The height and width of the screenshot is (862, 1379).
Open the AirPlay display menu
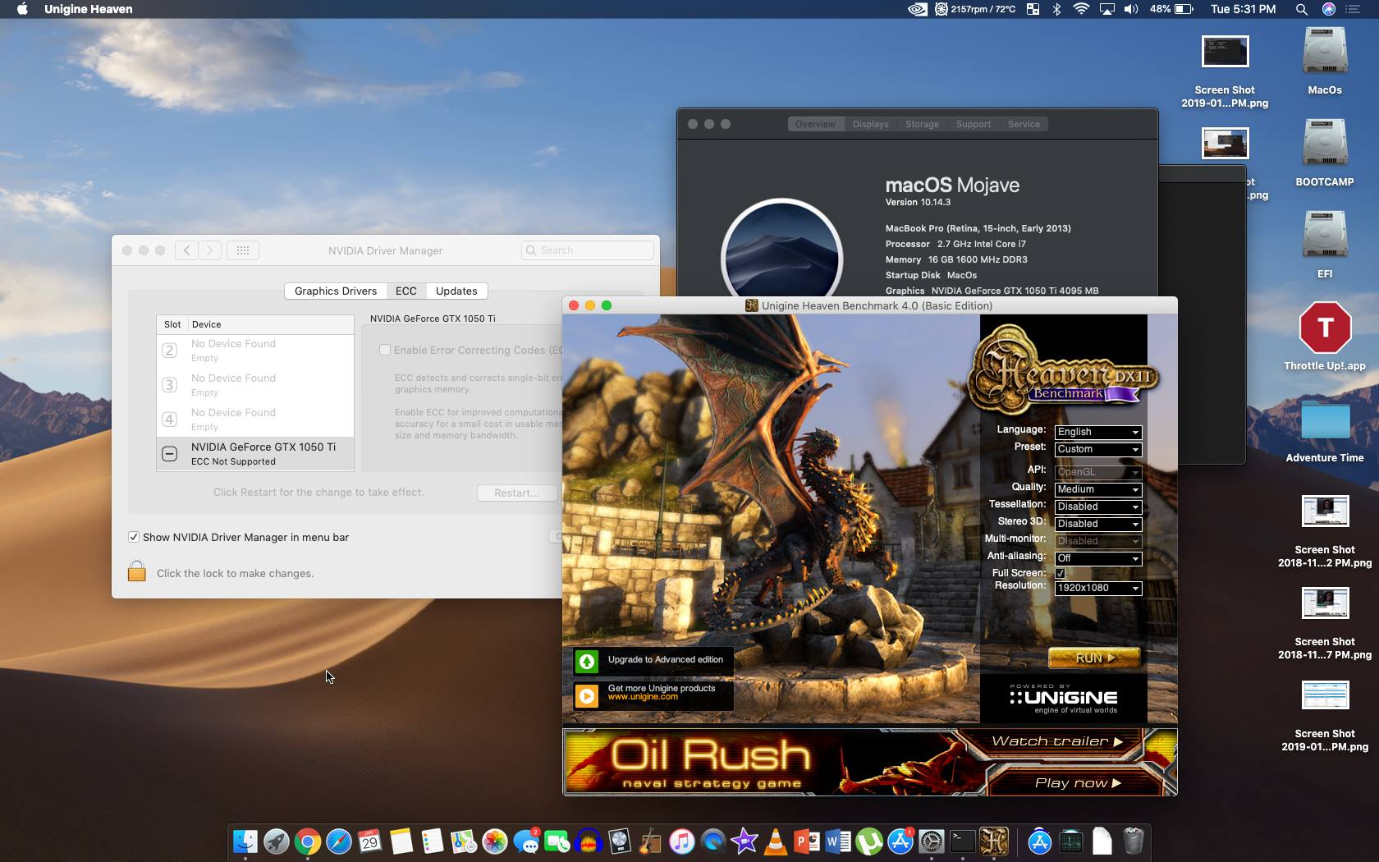click(x=1106, y=9)
